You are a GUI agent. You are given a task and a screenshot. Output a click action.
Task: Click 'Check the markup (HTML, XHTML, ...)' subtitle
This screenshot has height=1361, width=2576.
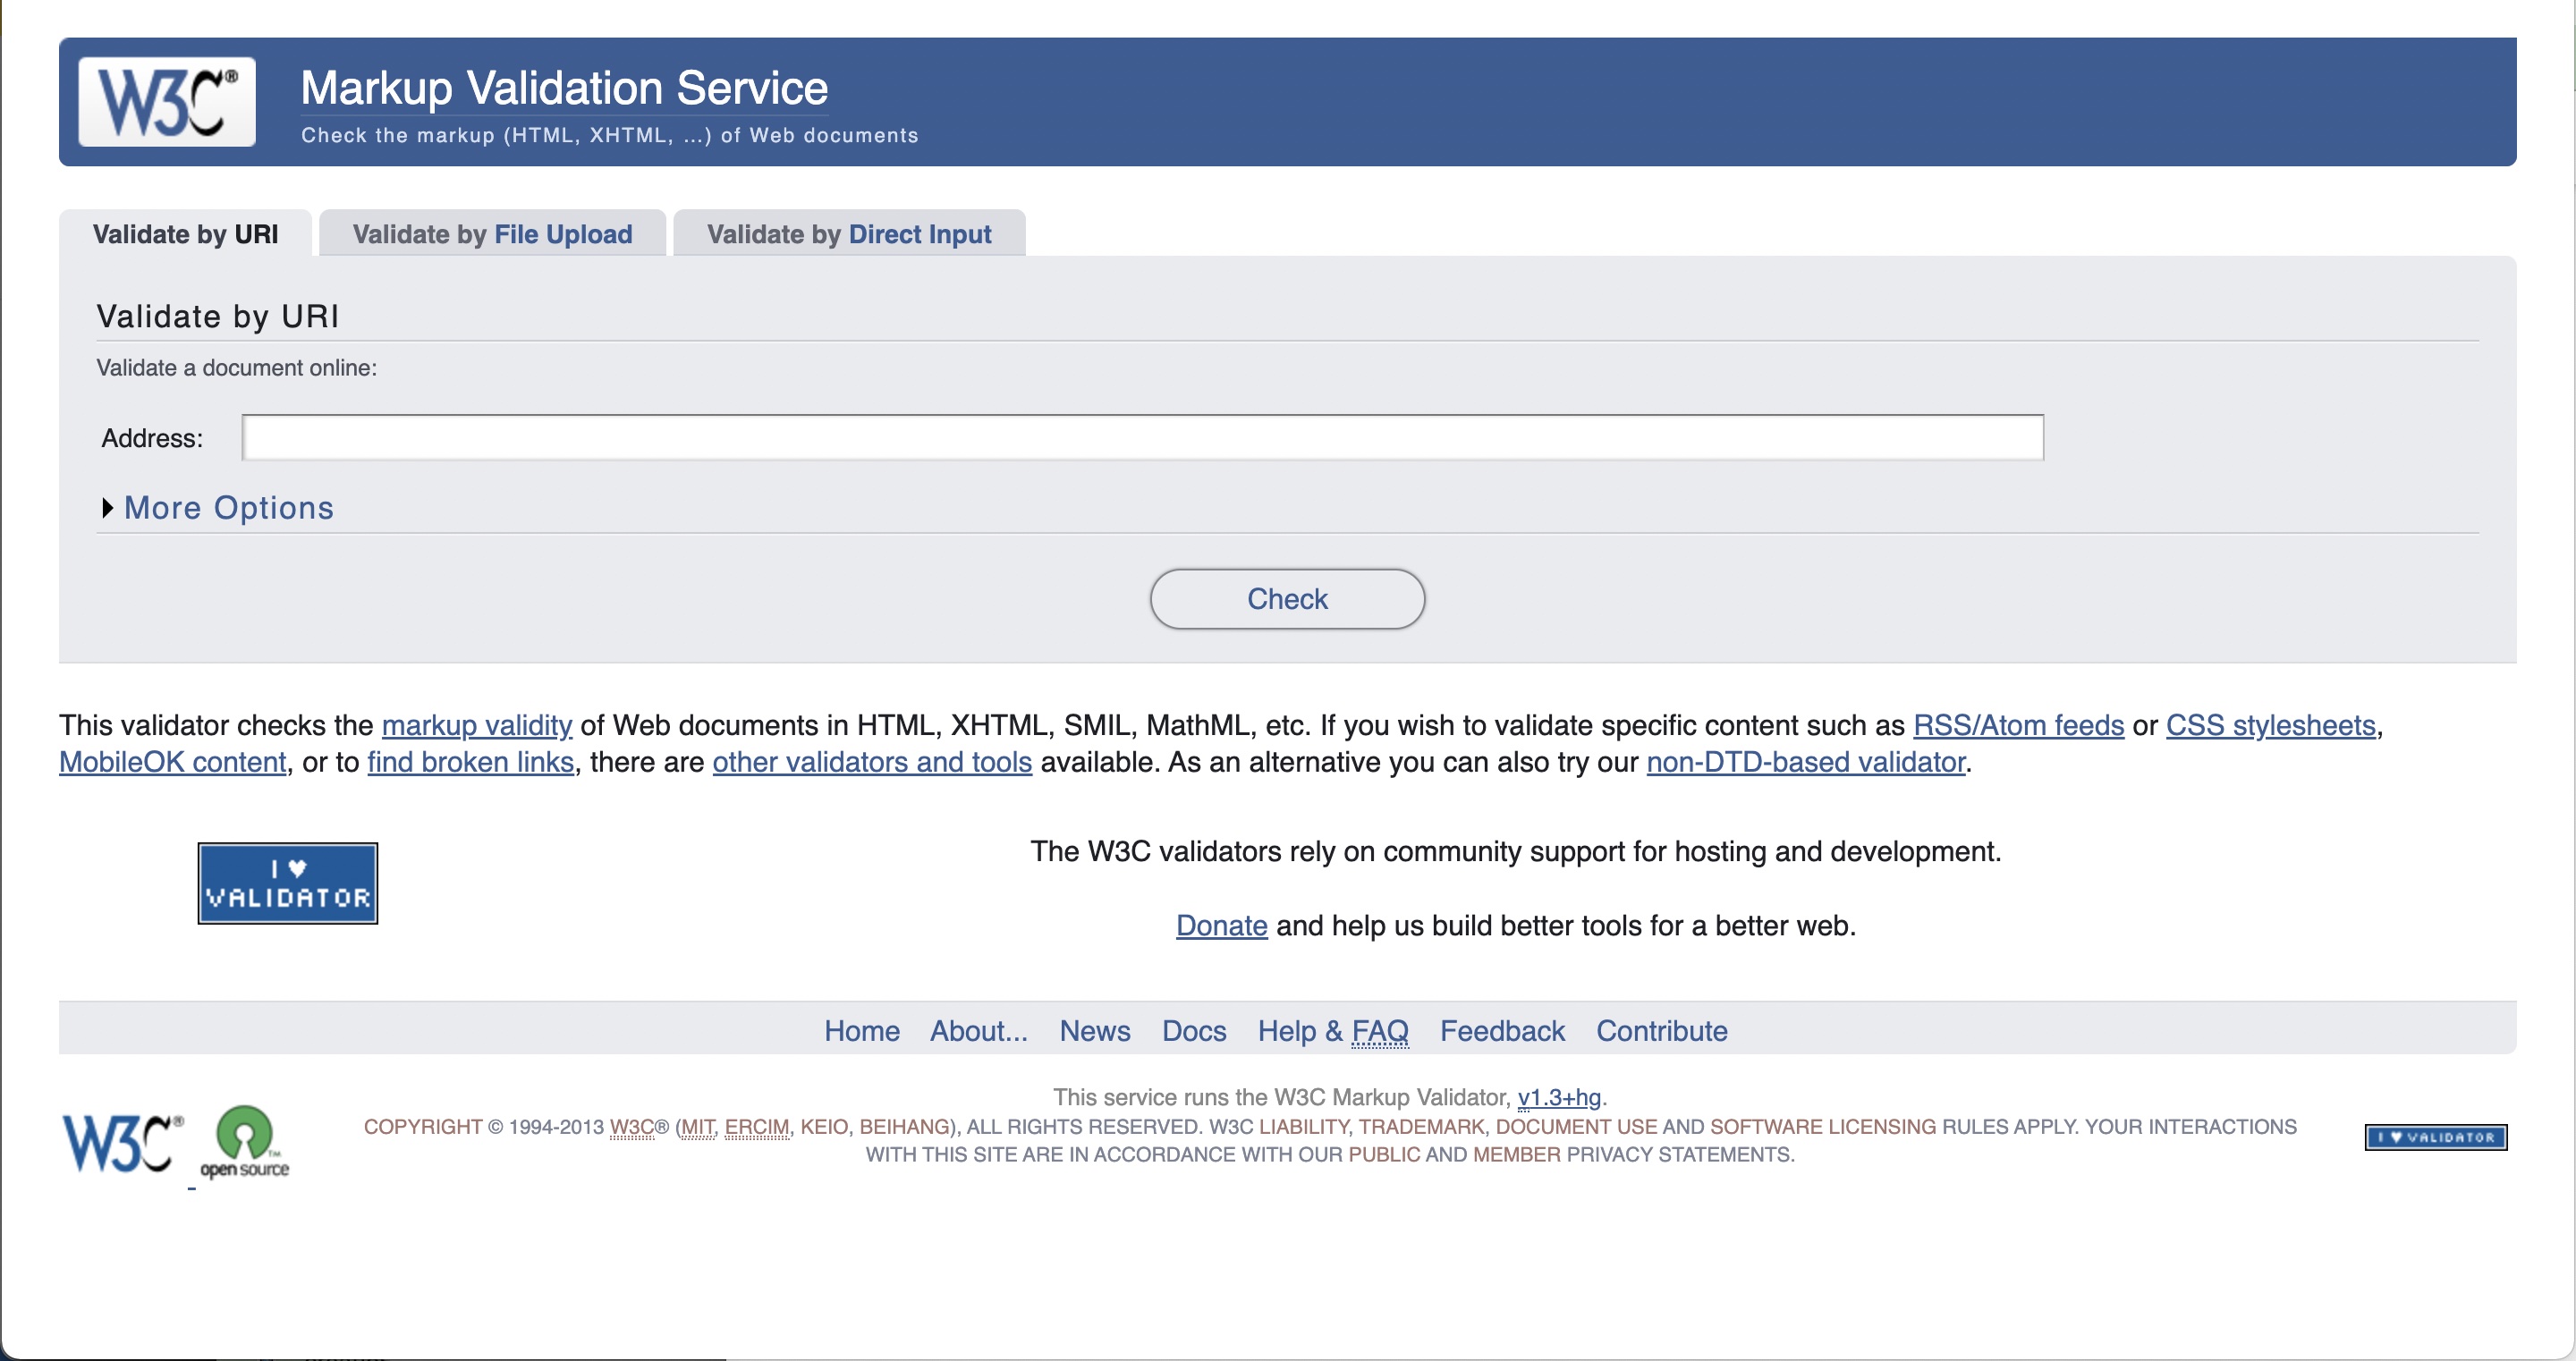610,135
